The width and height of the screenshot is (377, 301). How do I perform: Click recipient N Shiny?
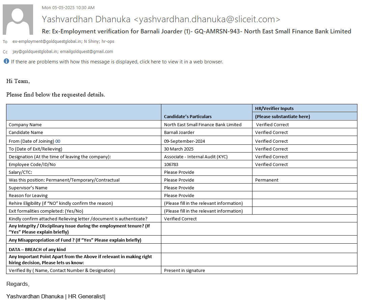91,42
